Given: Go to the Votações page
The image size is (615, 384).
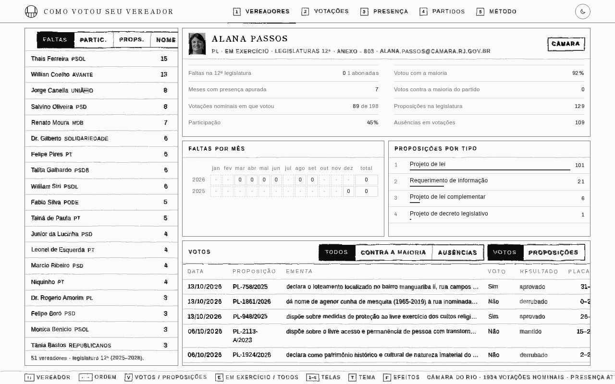Looking at the screenshot, I should [x=325, y=12].
